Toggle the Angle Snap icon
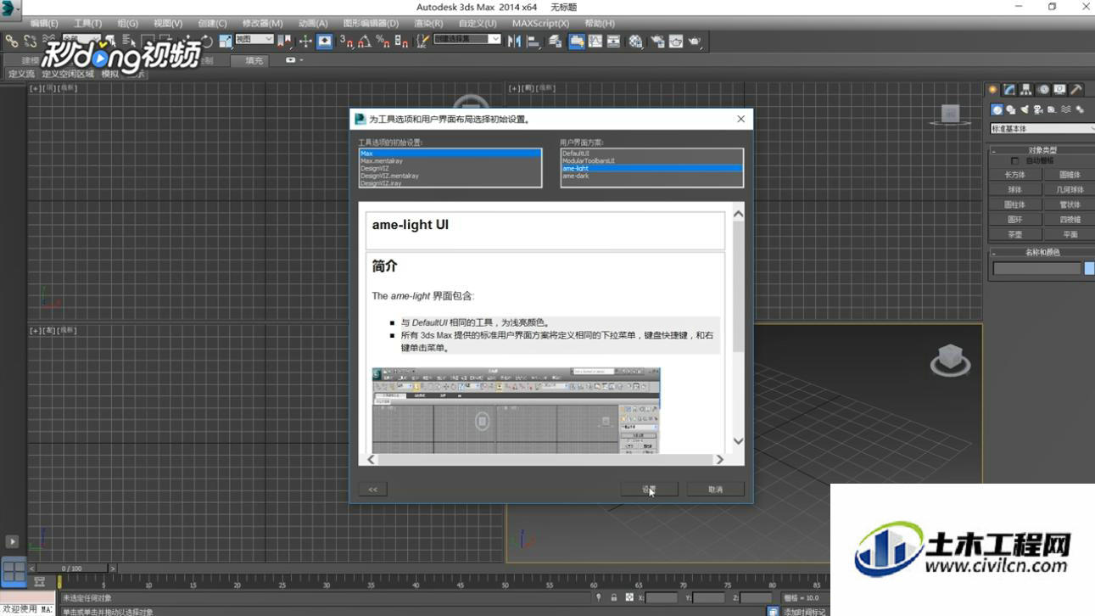The height and width of the screenshot is (616, 1095). tap(365, 41)
